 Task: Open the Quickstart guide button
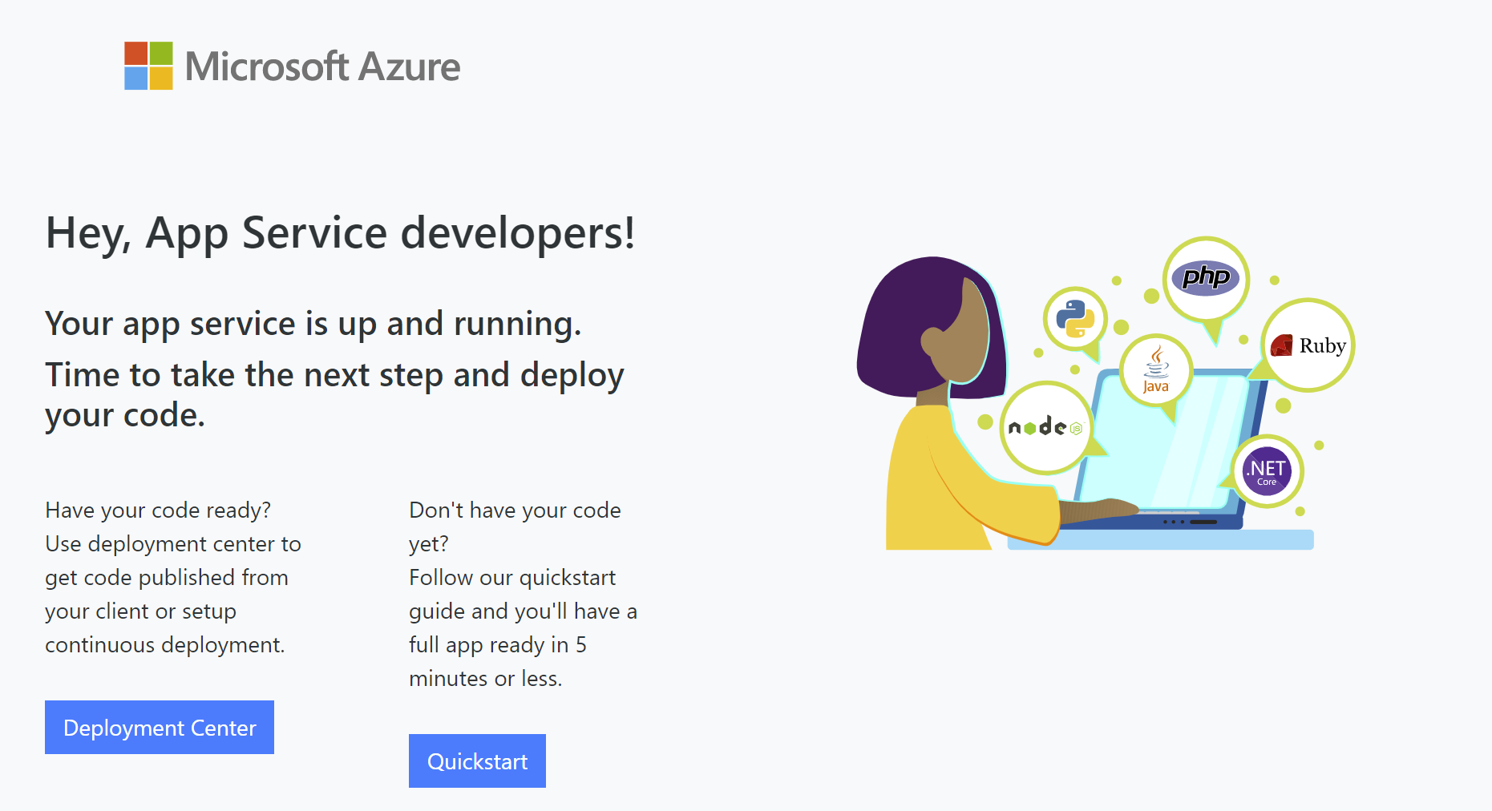coord(477,761)
